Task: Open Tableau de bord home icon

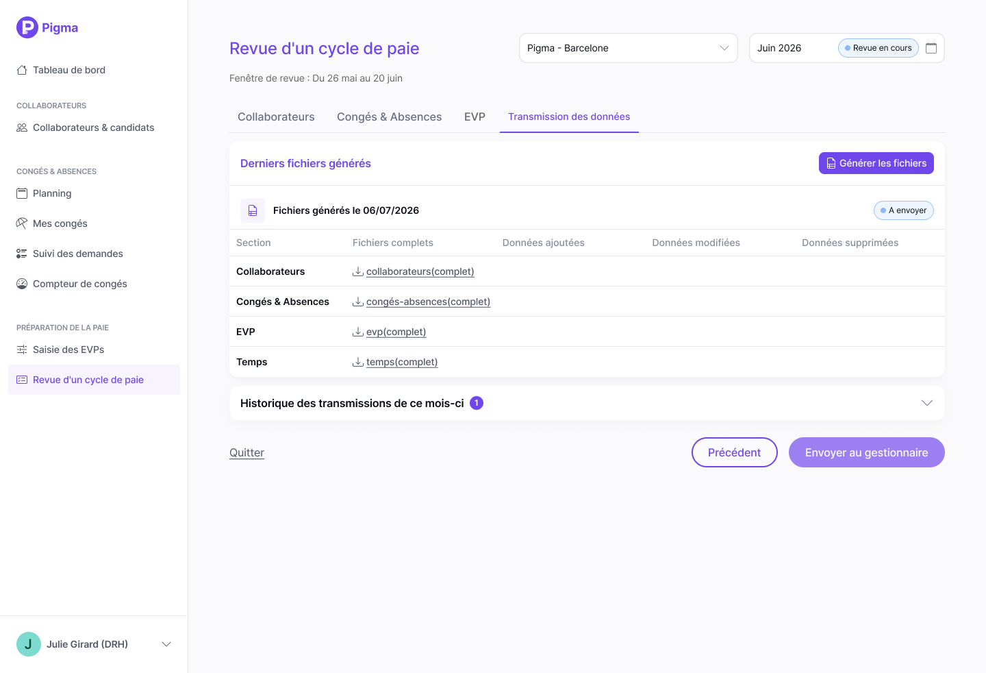Action: [x=22, y=70]
